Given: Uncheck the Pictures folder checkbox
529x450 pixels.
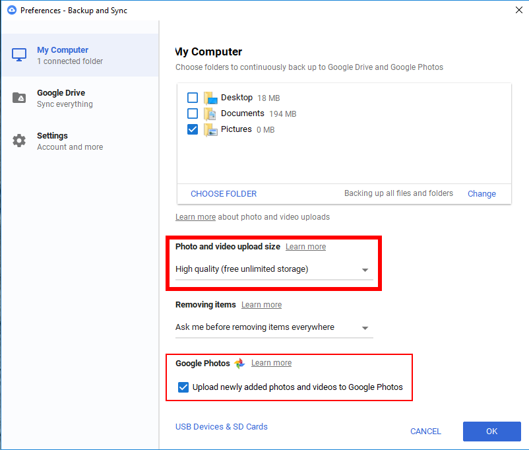Looking at the screenshot, I should point(193,129).
